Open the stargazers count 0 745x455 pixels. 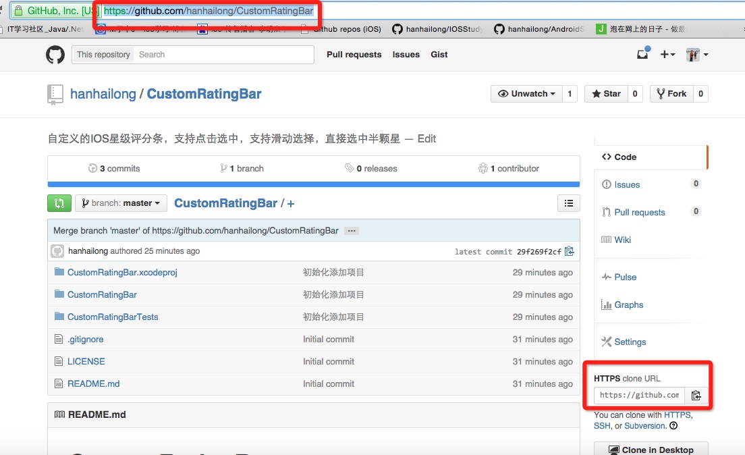(x=635, y=94)
